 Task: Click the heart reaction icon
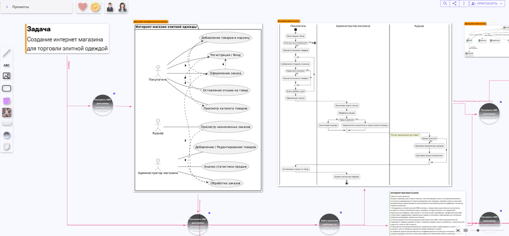[83, 7]
